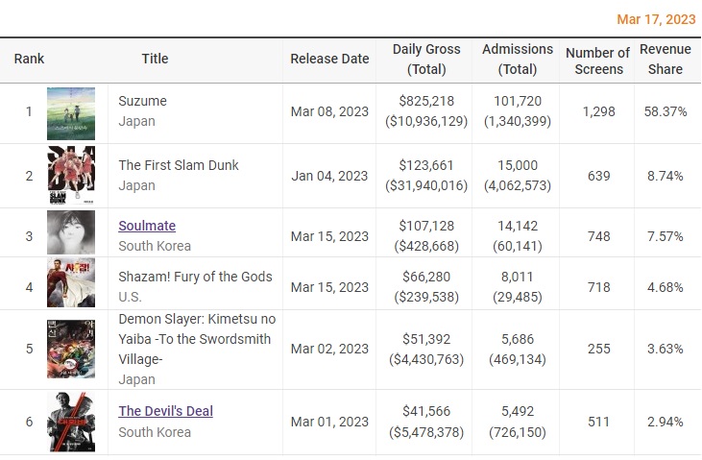This screenshot has width=702, height=460.
Task: Click the Demon Slayer movie title
Action: (x=195, y=338)
